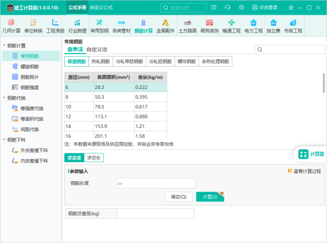The width and height of the screenshot is (327, 243).
Task: Select the 求总重 toggle option
Action: (74, 157)
